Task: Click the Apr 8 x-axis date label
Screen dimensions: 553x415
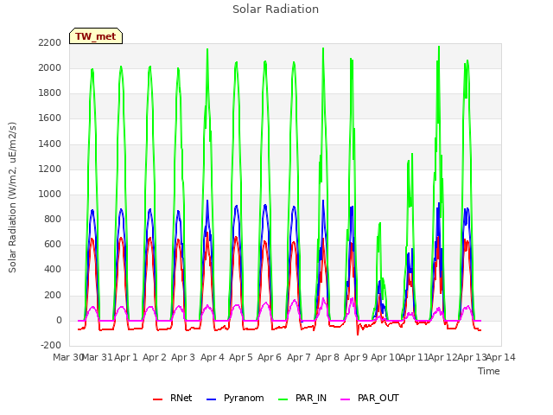Action: 327,357
